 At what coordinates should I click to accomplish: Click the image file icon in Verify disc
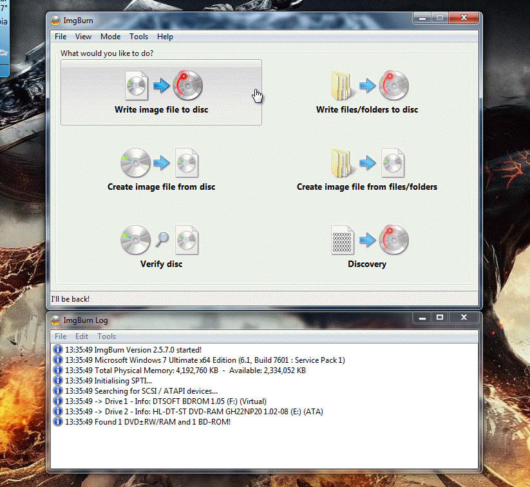[187, 240]
